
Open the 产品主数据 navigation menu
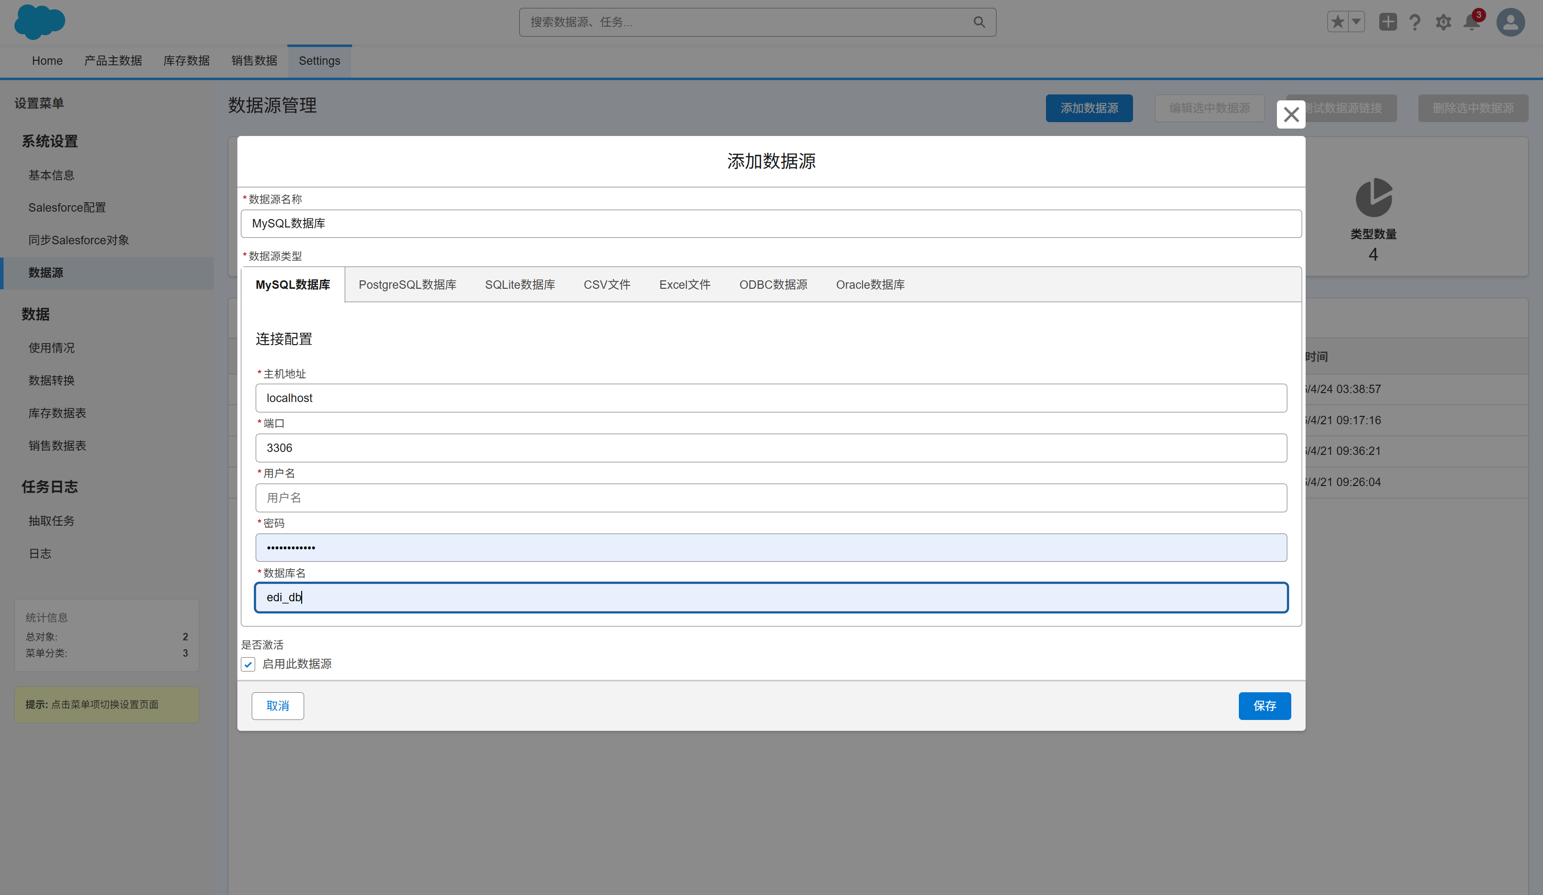tap(113, 61)
